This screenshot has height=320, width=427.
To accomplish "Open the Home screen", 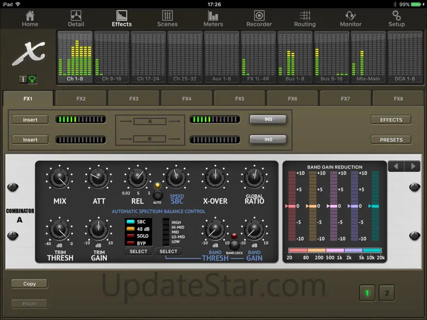I will click(x=30, y=19).
